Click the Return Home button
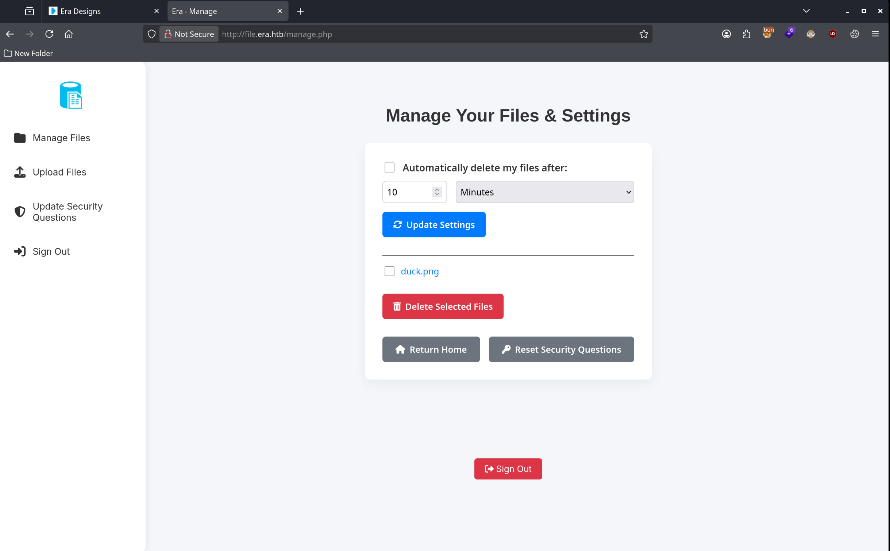The width and height of the screenshot is (890, 551). [x=431, y=349]
